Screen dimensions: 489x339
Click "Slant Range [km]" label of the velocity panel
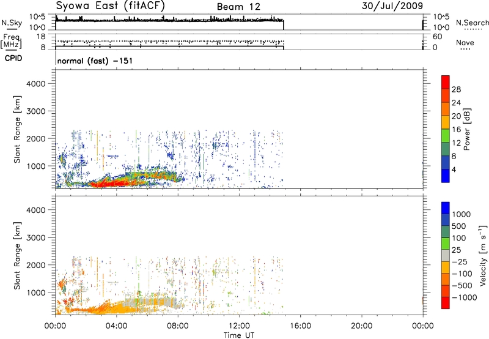17,256
